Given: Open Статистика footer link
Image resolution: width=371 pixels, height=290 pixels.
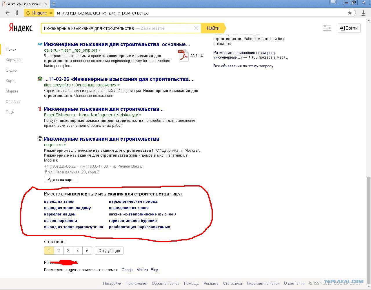Looking at the screenshot, I should click(x=232, y=284).
